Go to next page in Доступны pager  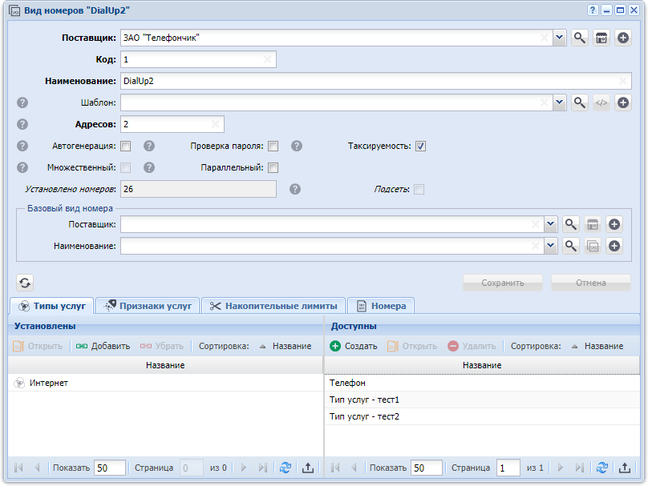[561, 468]
